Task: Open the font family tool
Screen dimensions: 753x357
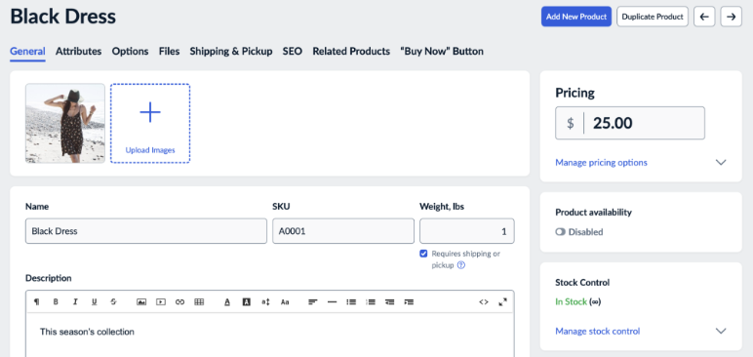Action: tap(285, 301)
